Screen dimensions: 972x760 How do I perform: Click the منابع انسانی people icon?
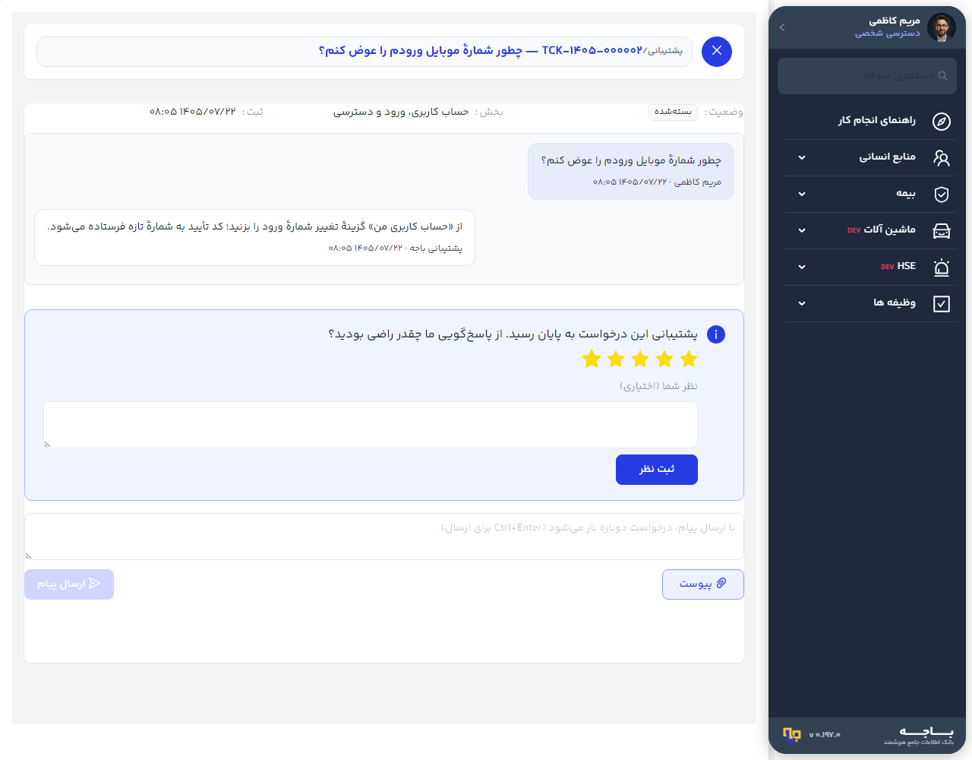click(942, 158)
